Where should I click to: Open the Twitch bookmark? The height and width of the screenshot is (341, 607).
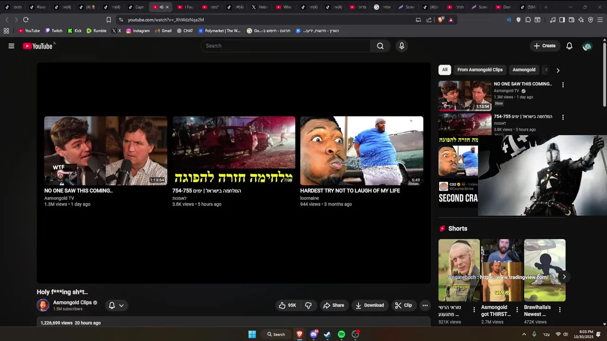tap(54, 31)
